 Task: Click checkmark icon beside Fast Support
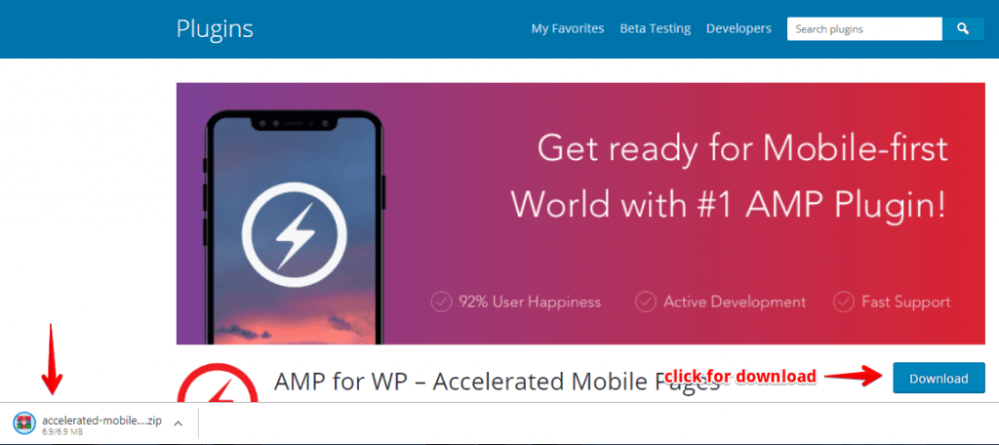click(844, 302)
